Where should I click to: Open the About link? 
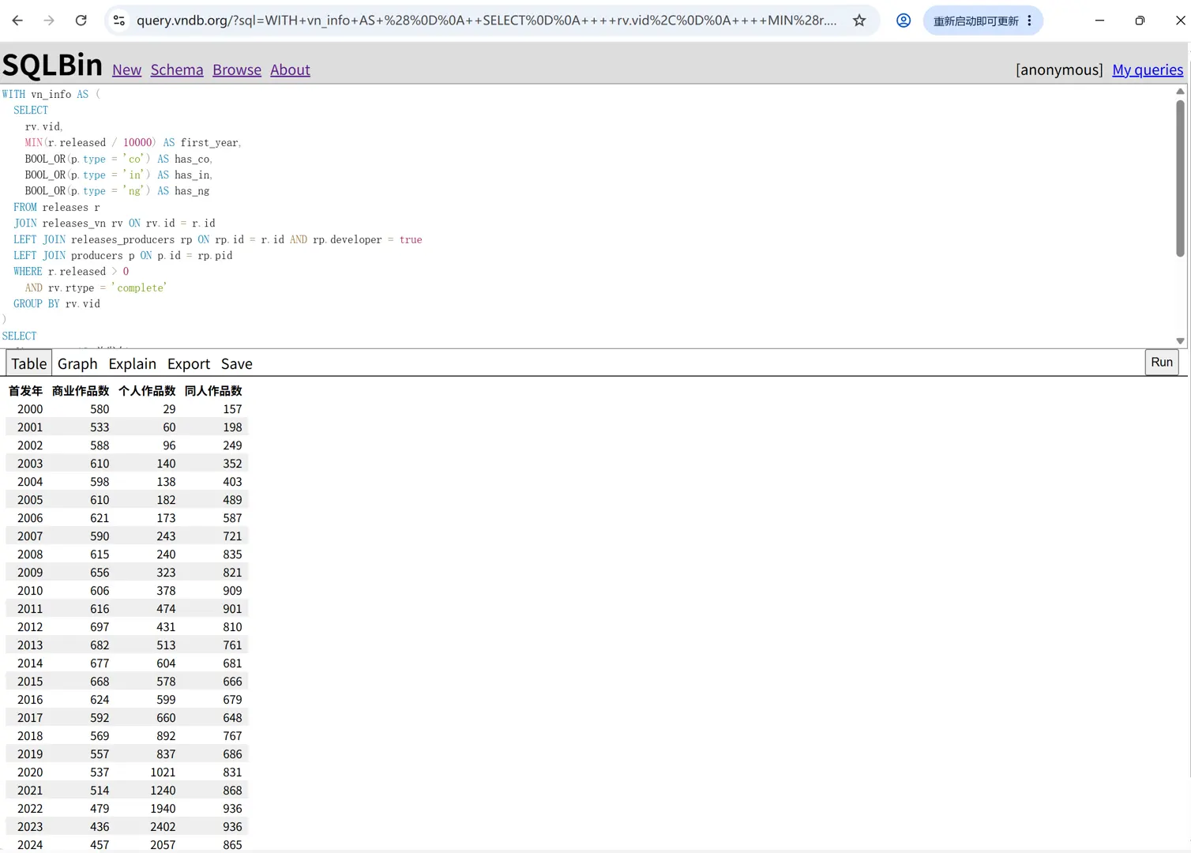pos(290,70)
